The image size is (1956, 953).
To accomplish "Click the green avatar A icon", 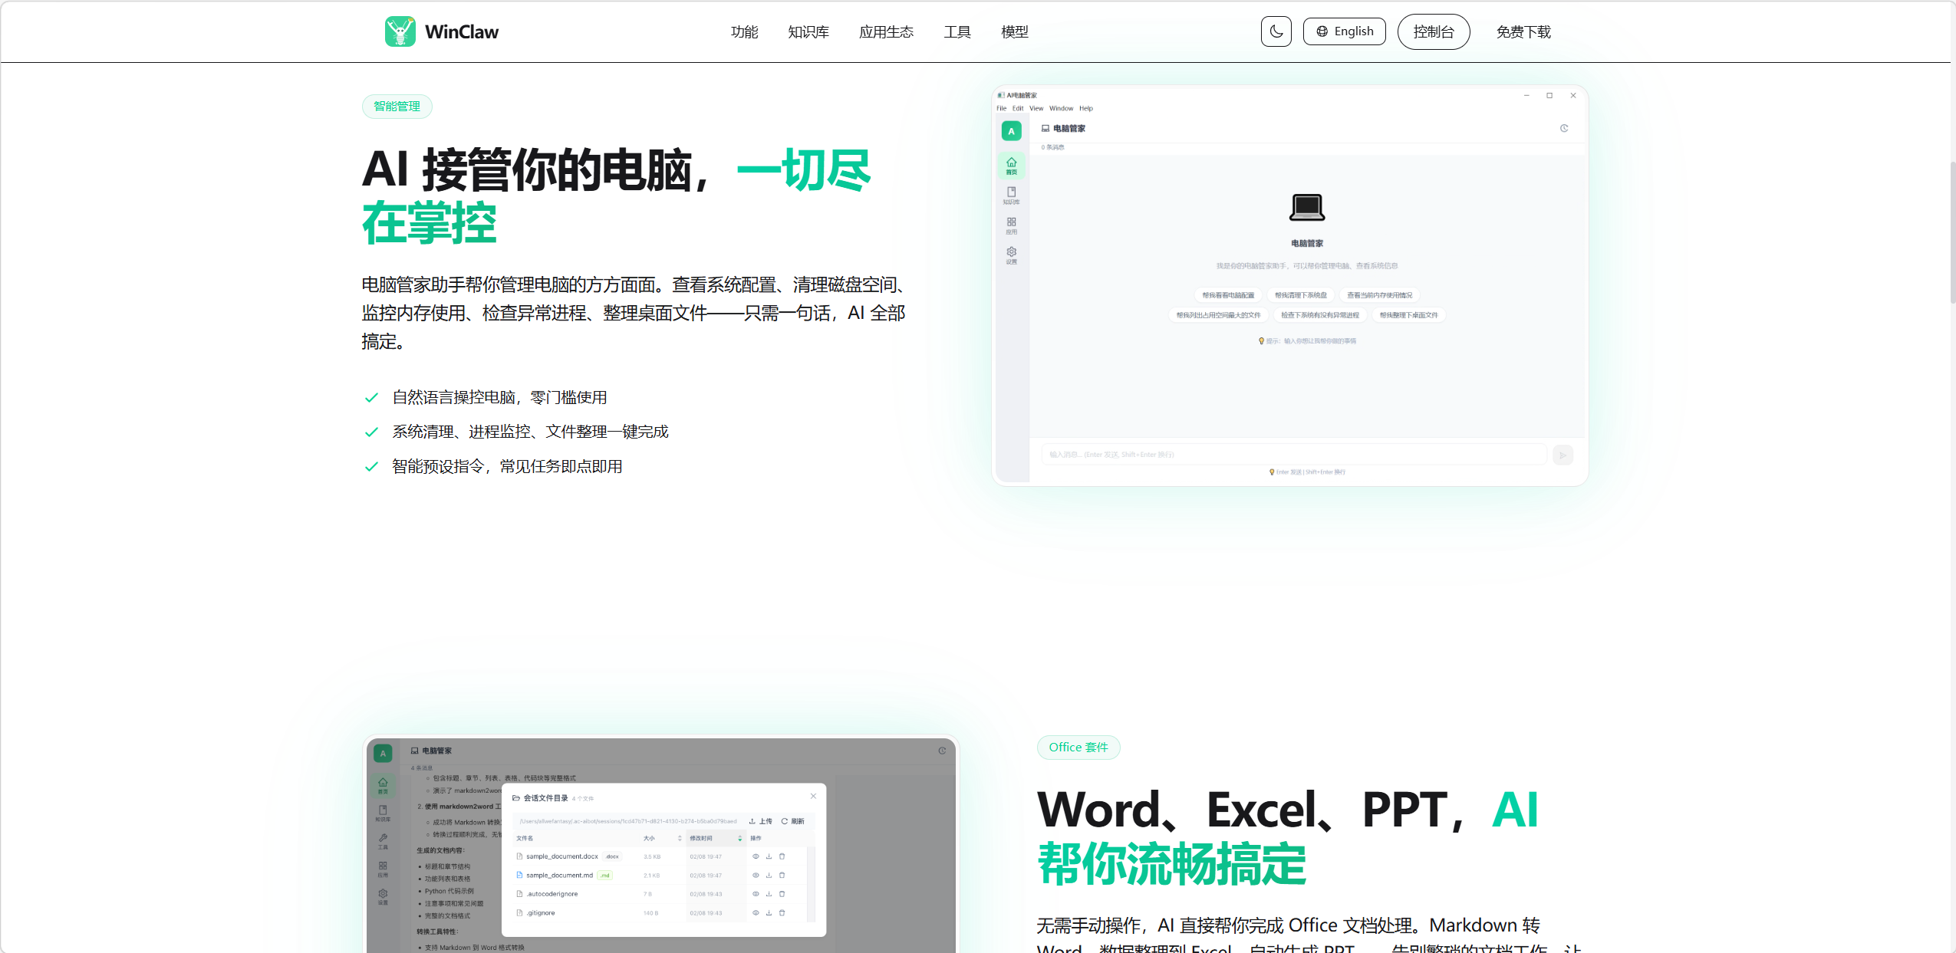I will (x=1011, y=131).
